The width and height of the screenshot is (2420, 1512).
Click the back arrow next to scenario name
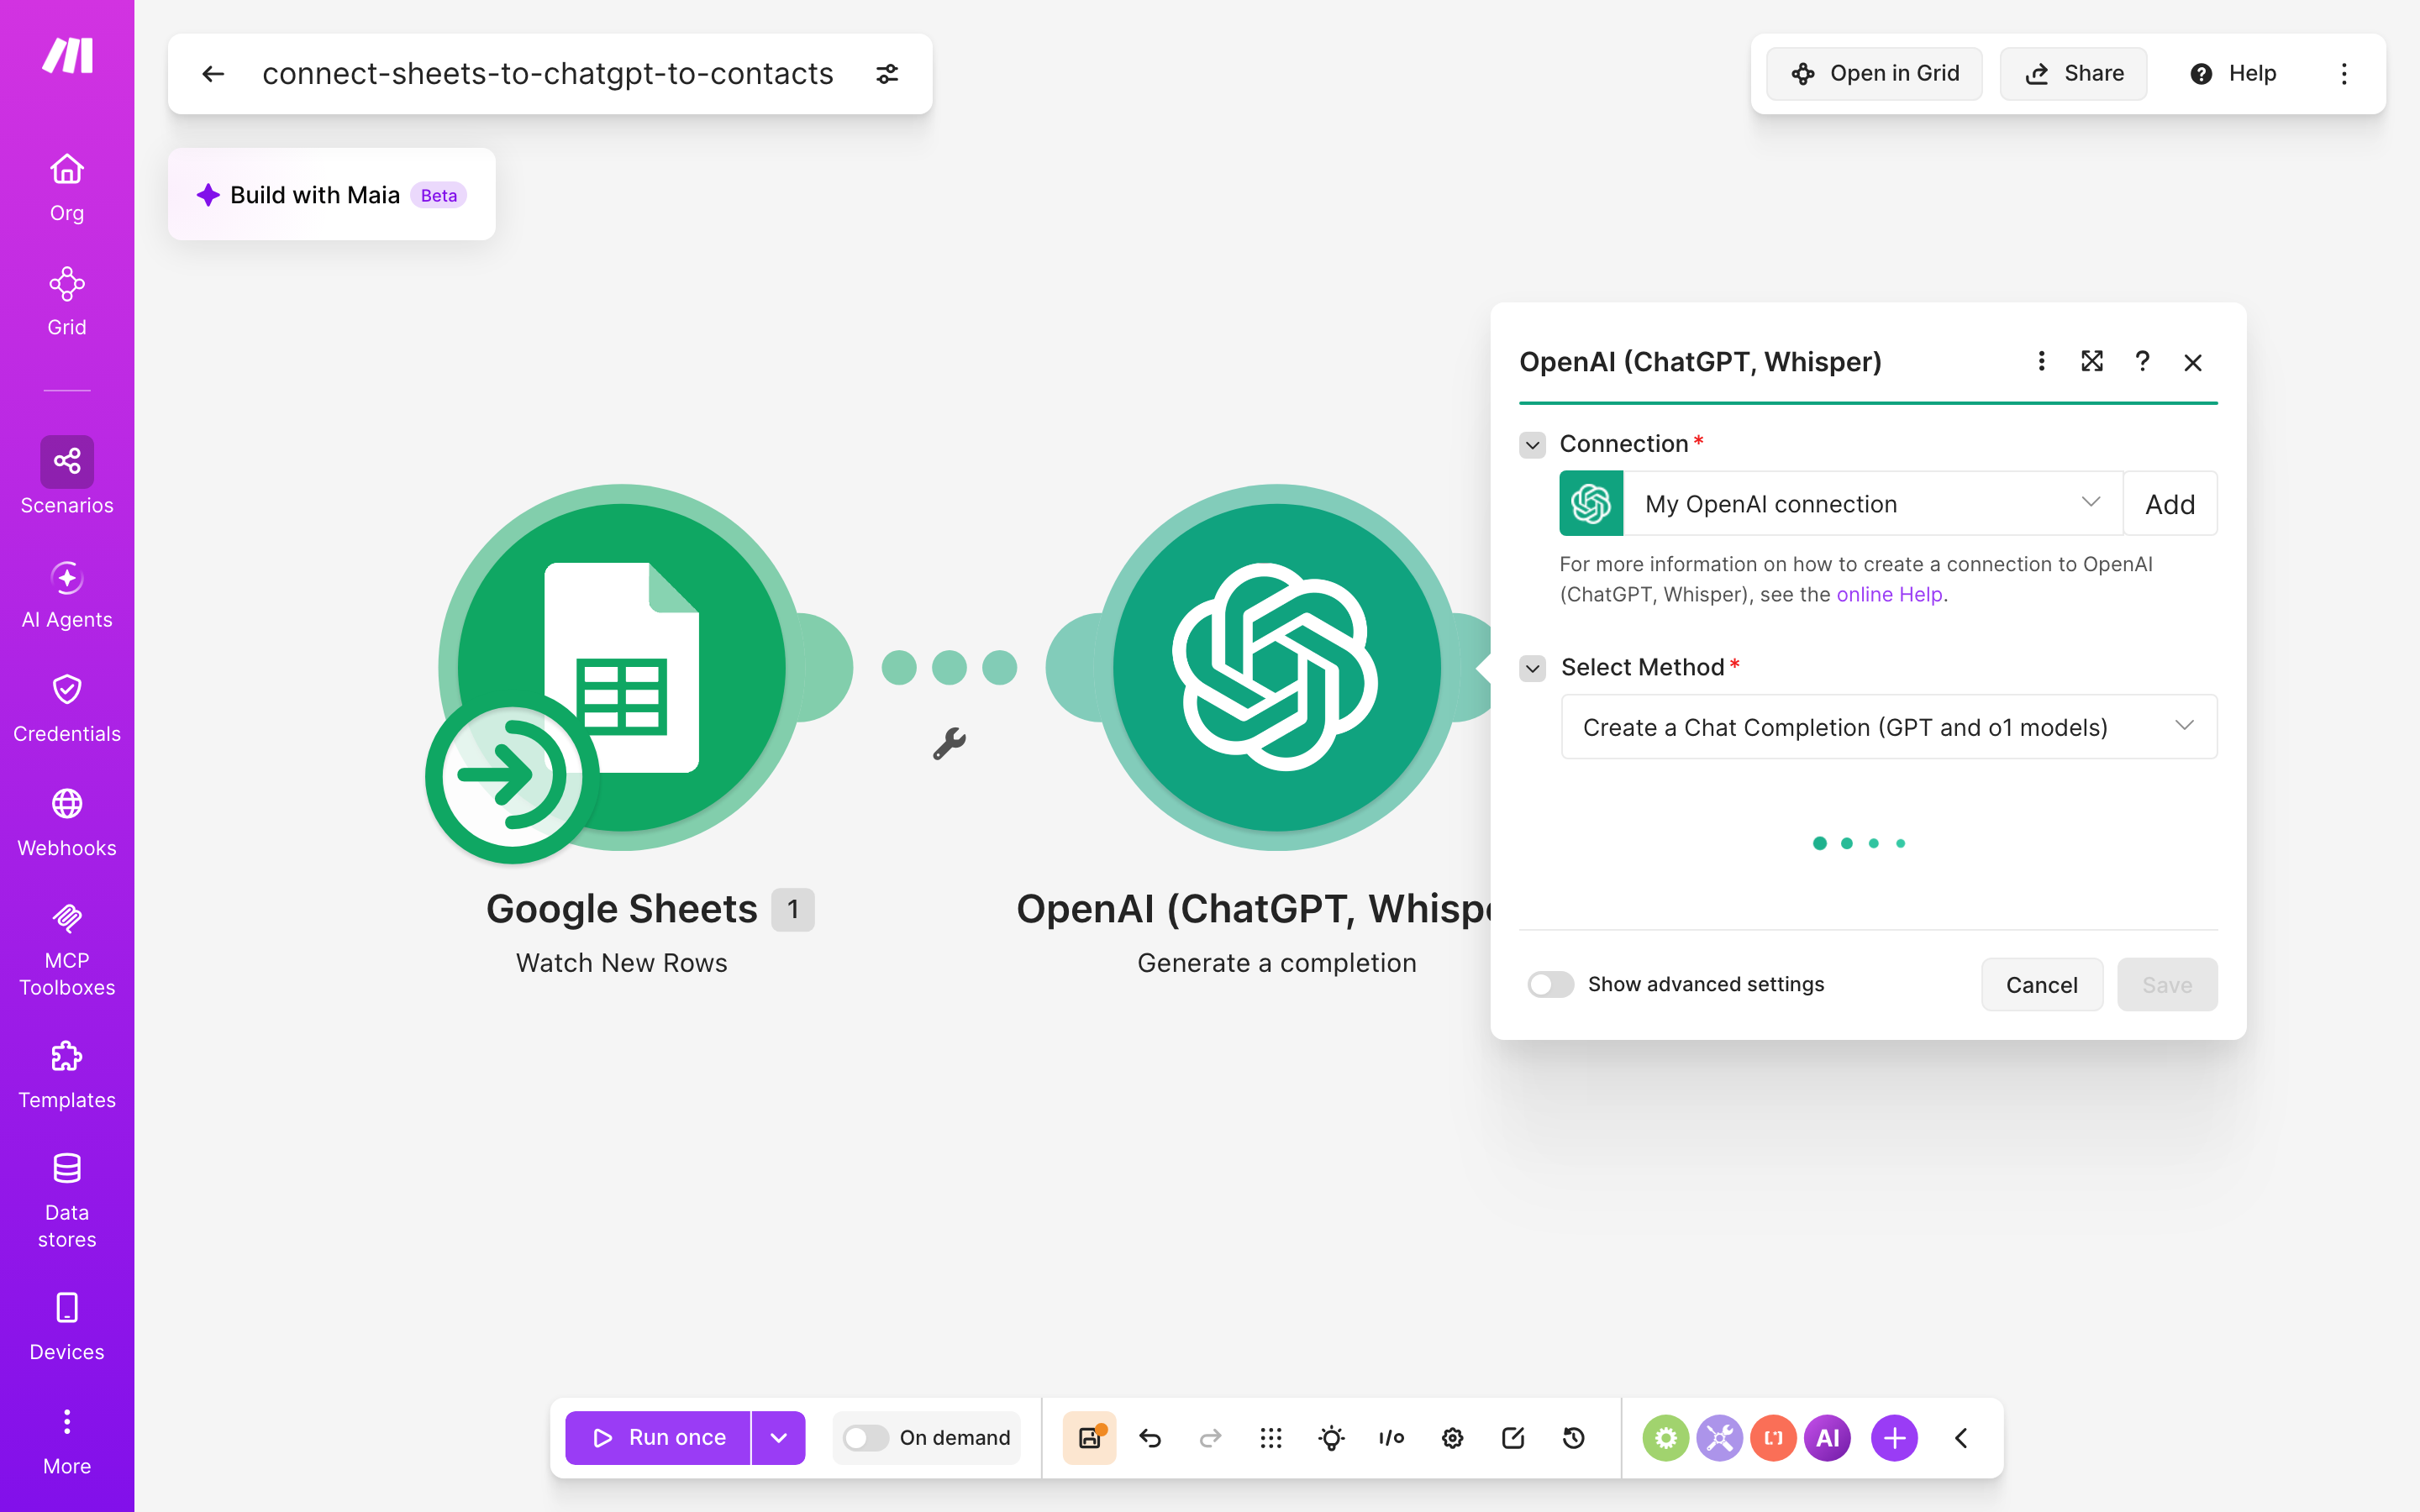click(213, 74)
